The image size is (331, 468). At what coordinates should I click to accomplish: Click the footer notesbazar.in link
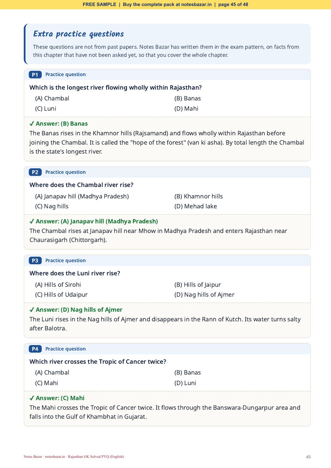pos(55,457)
